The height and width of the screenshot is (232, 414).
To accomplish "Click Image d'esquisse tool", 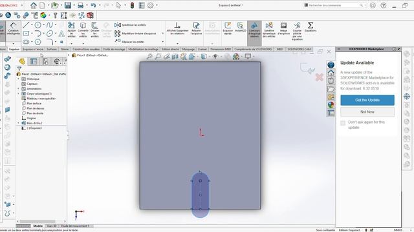I will [x=283, y=28].
